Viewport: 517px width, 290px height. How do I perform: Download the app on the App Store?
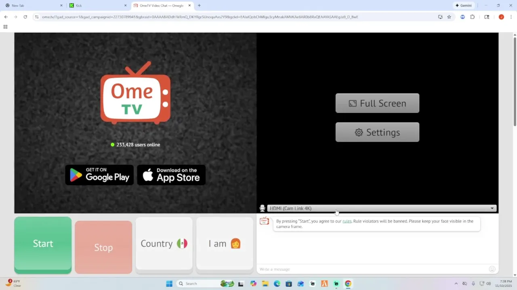171,175
